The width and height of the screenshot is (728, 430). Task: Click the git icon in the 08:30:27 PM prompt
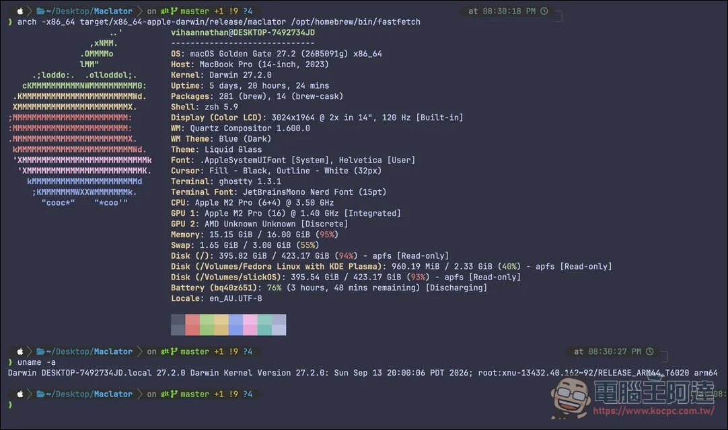coord(164,351)
